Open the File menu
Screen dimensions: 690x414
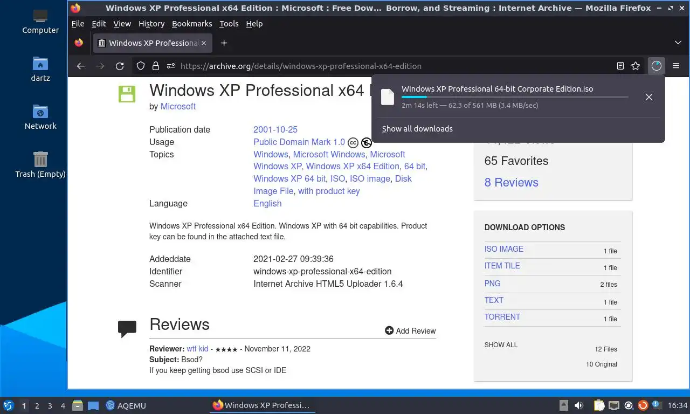tap(78, 24)
